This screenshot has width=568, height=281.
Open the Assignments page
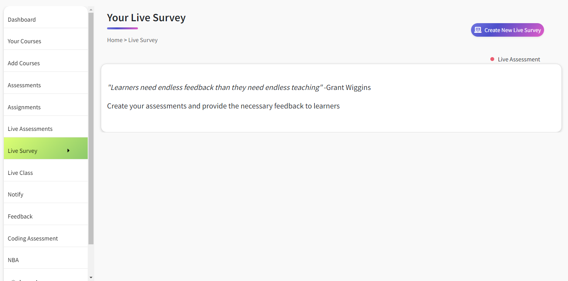tap(24, 107)
